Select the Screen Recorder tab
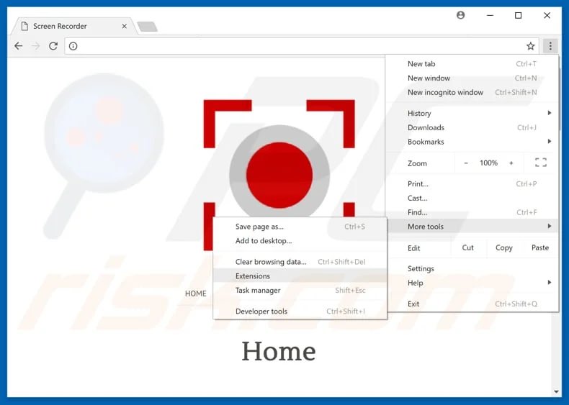569x405 pixels. click(73, 26)
